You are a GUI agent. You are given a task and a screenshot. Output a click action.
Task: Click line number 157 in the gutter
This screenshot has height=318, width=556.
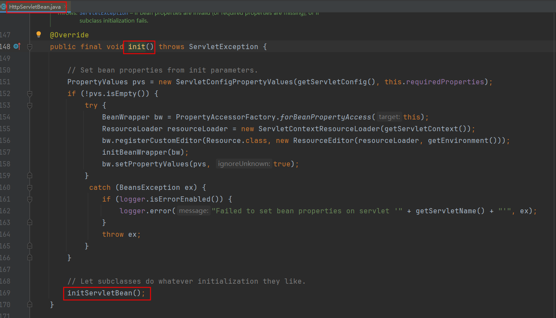click(x=5, y=152)
